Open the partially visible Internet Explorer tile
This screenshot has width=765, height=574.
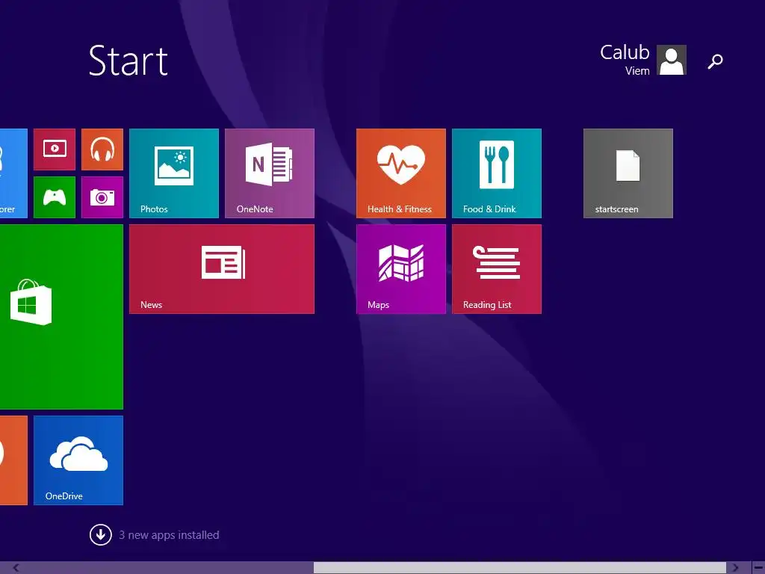pyautogui.click(x=13, y=173)
